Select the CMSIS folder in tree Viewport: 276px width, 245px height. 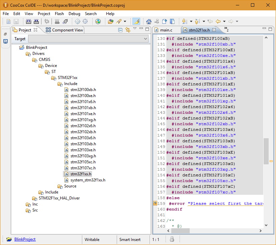pos(44,60)
